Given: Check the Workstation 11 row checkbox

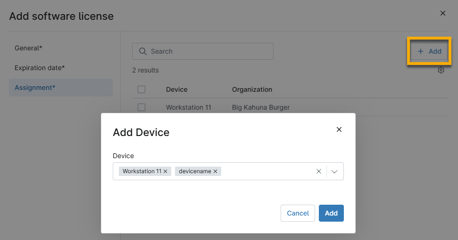Looking at the screenshot, I should (142, 107).
